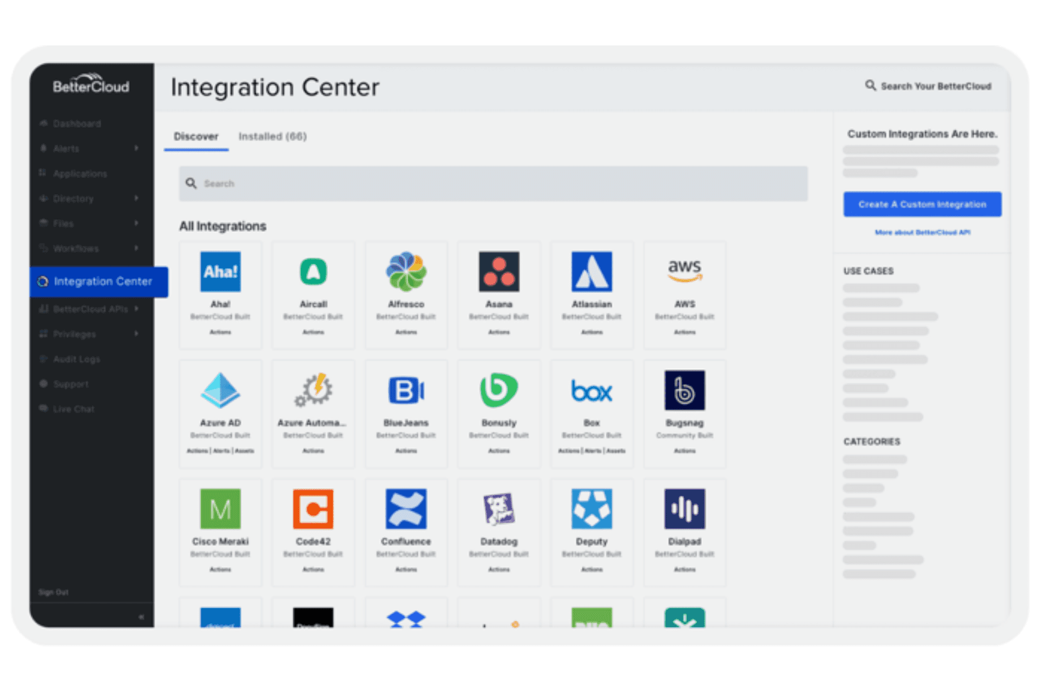Screen dimensions: 1039x692
Task: Select the Alfresco integration icon
Action: pyautogui.click(x=406, y=271)
